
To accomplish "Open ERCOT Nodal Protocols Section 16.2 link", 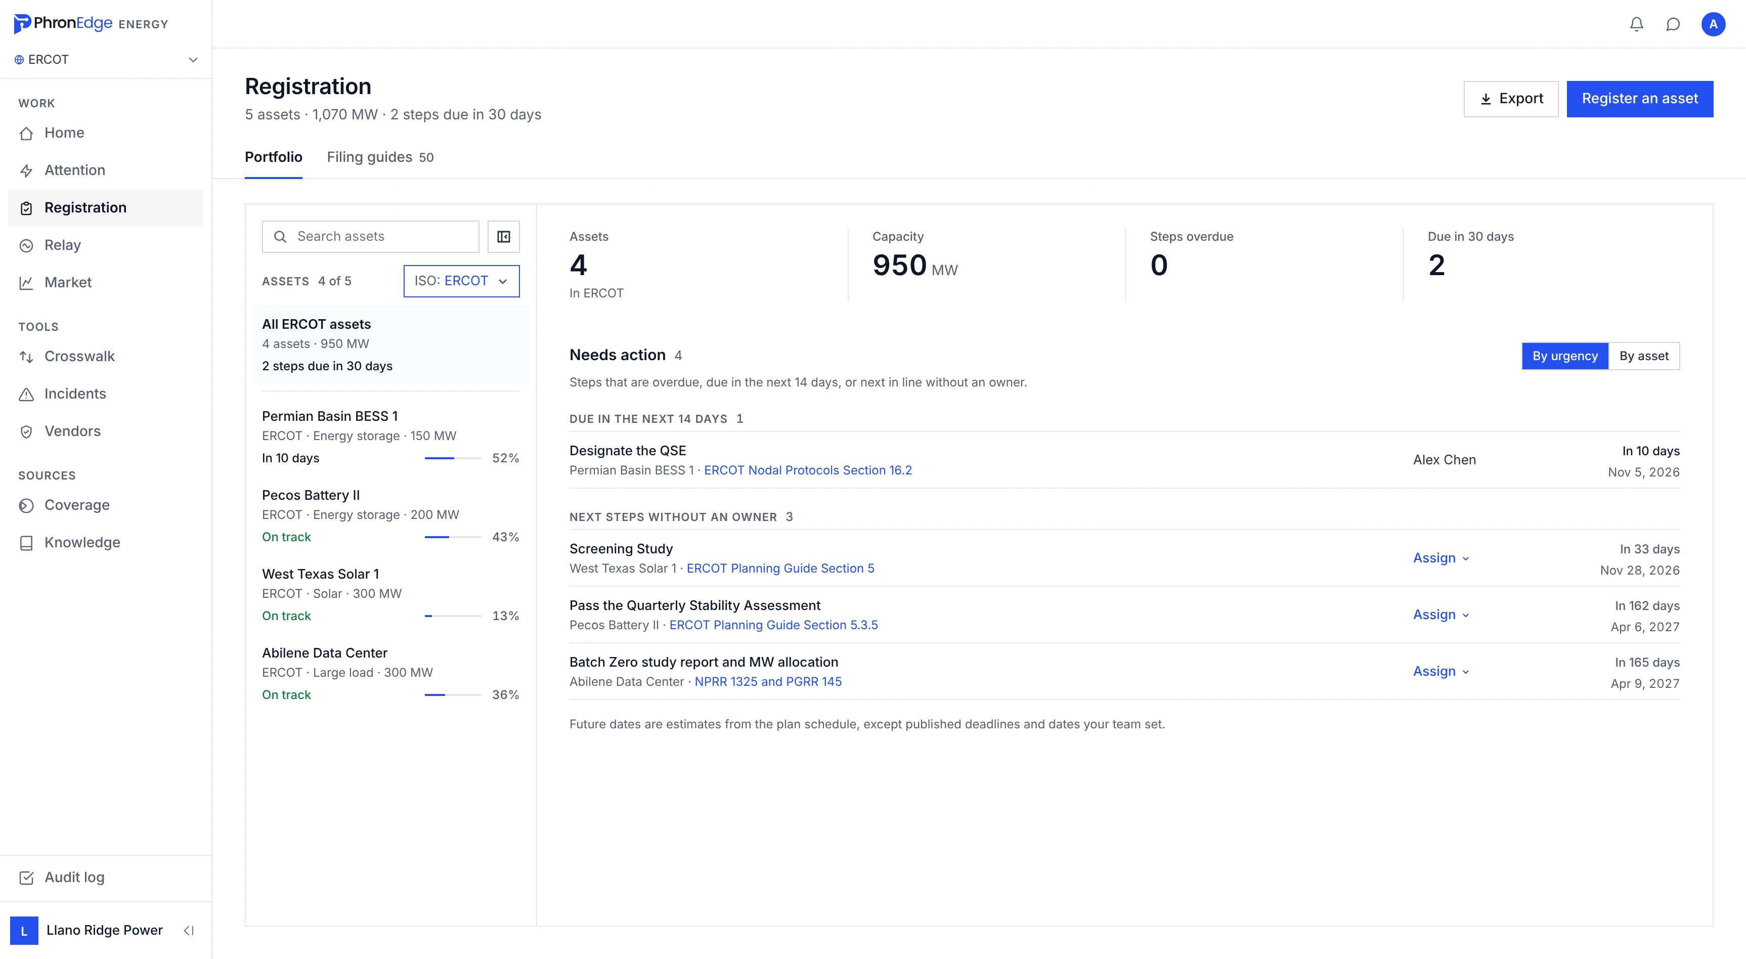I will (x=808, y=470).
